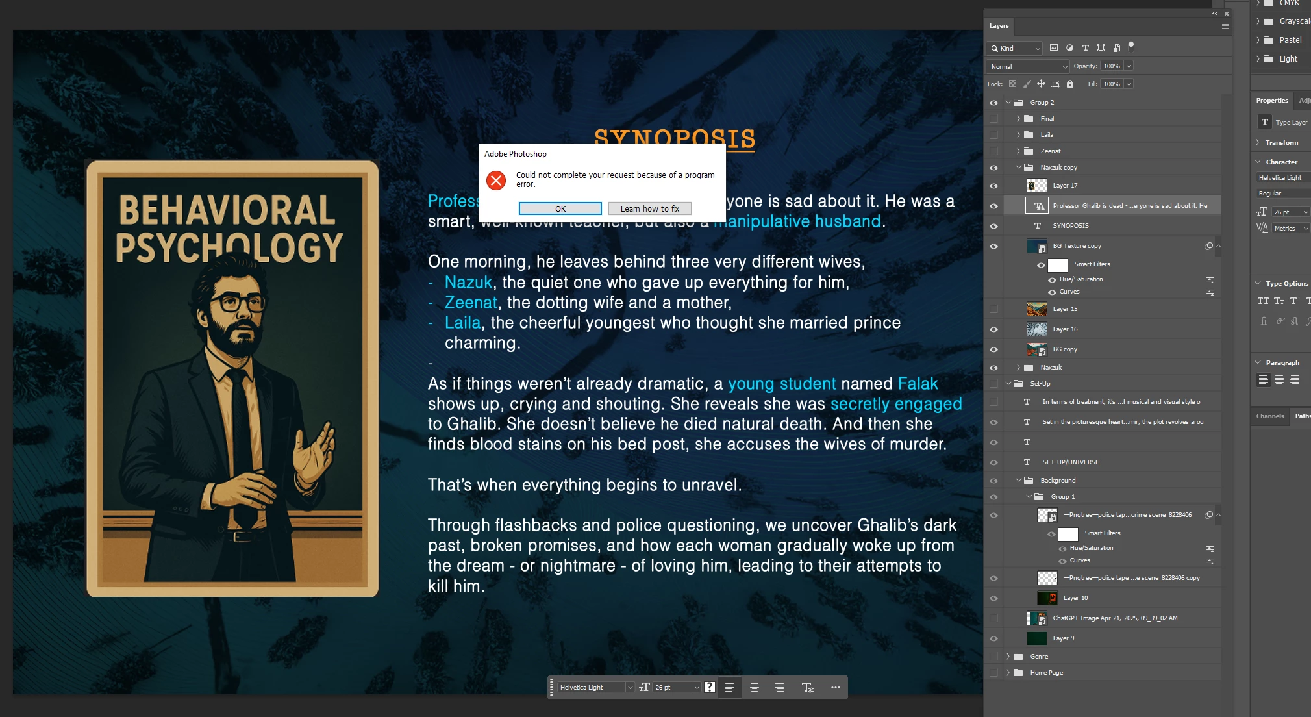Click the lock all attributes padlock icon
Image resolution: width=1311 pixels, height=717 pixels.
(x=1070, y=84)
